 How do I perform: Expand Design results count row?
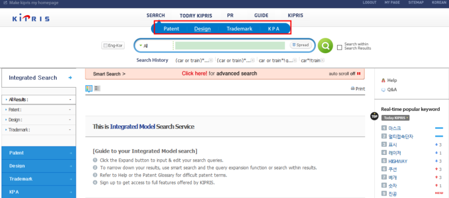(x=39, y=120)
